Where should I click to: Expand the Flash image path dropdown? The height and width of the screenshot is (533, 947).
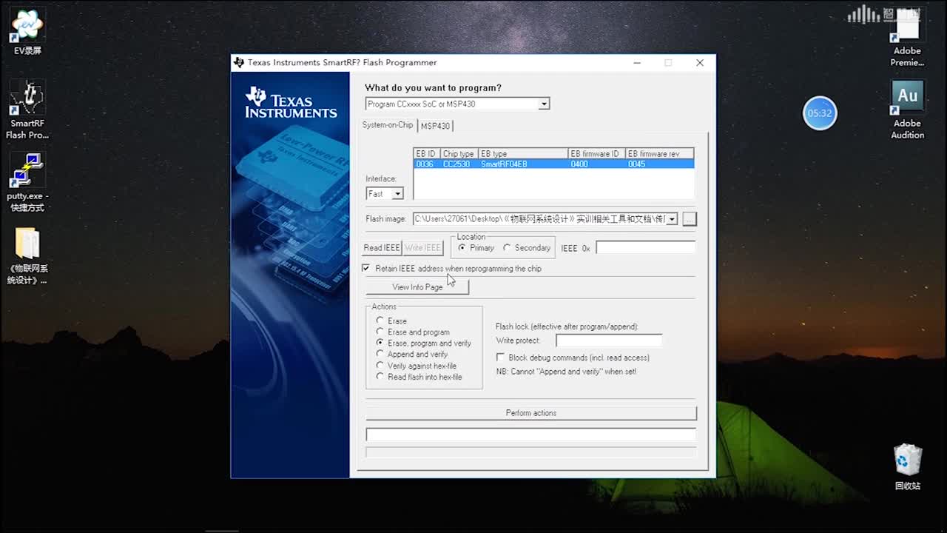point(672,219)
